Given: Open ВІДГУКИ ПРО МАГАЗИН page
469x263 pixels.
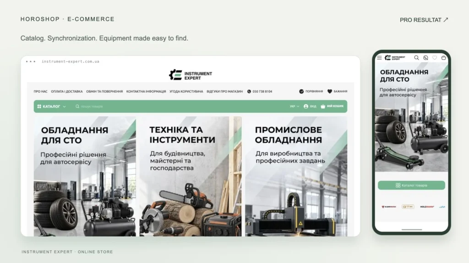Looking at the screenshot, I should point(224,91).
